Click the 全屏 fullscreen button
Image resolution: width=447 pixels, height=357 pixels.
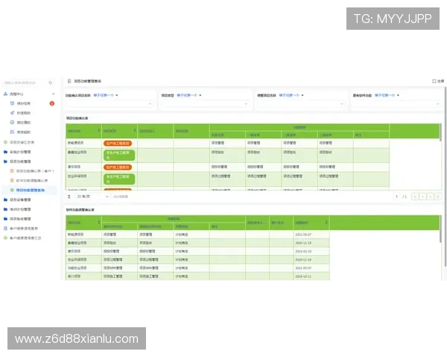click(x=438, y=81)
